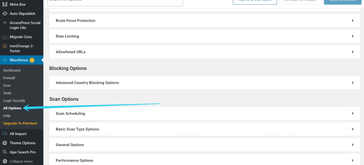Click the All Import icon
This screenshot has width=364, height=165.
pos(5,134)
